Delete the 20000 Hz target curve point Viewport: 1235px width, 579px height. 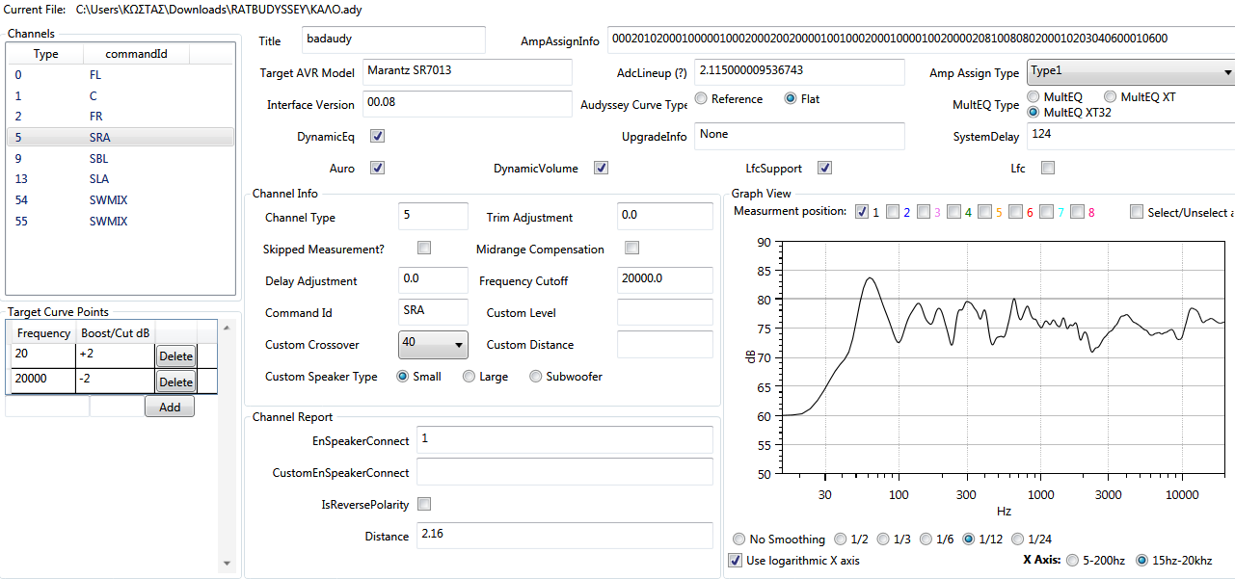(x=175, y=382)
